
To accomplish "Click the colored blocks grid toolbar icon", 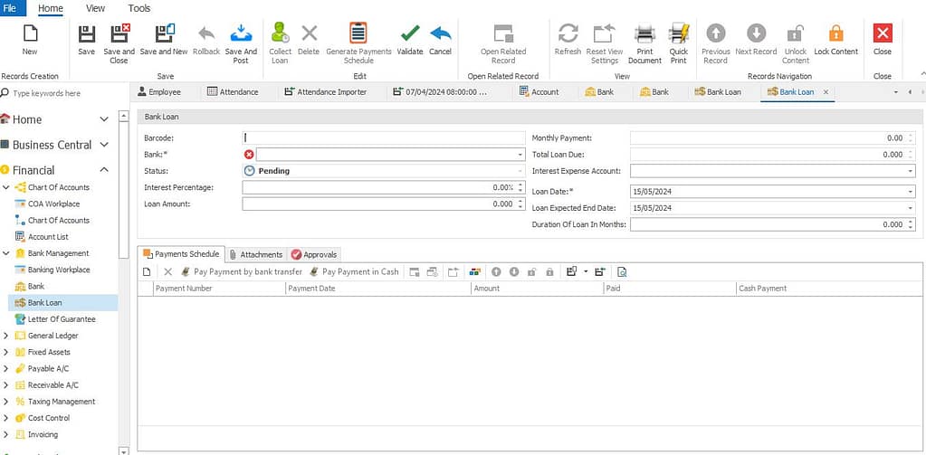I will [x=475, y=272].
